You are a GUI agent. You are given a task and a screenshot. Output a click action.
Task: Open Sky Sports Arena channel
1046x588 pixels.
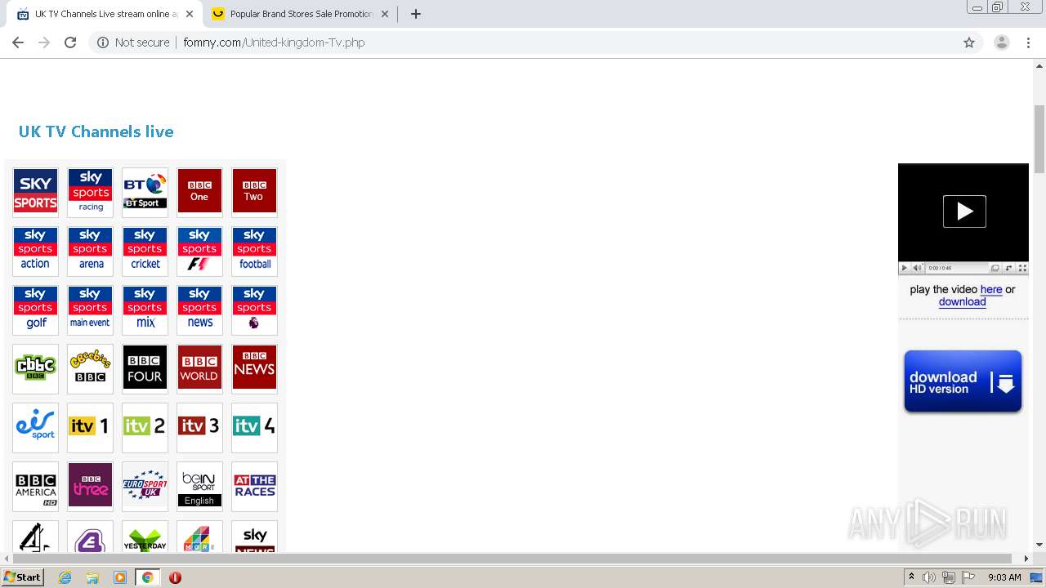(x=90, y=251)
